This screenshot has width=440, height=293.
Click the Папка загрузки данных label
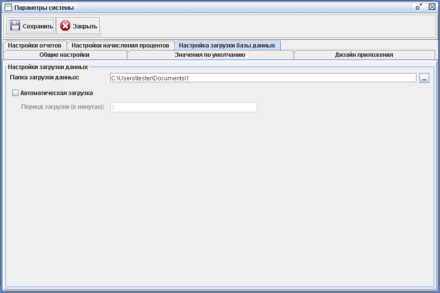[x=45, y=77]
